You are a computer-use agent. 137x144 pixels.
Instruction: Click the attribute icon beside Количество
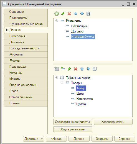[73, 98]
